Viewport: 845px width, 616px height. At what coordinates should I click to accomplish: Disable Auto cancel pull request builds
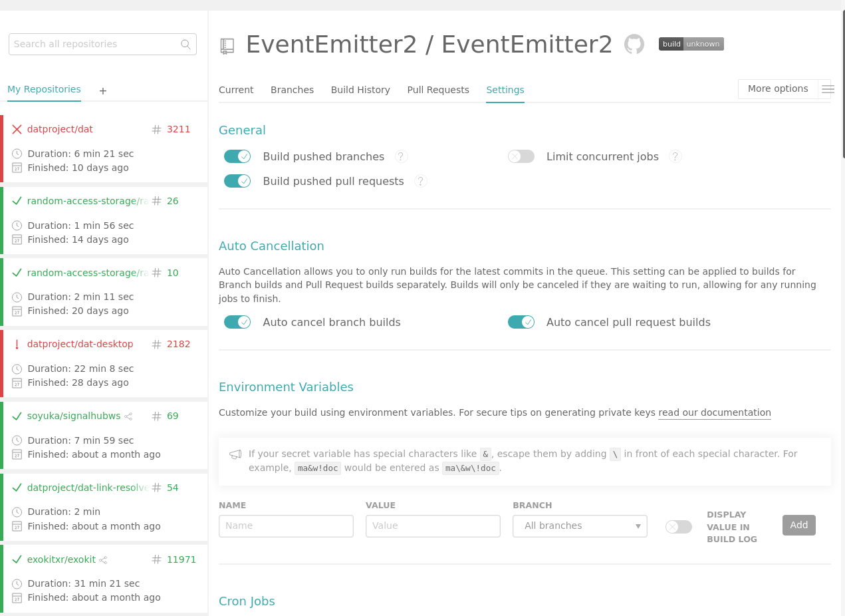521,321
